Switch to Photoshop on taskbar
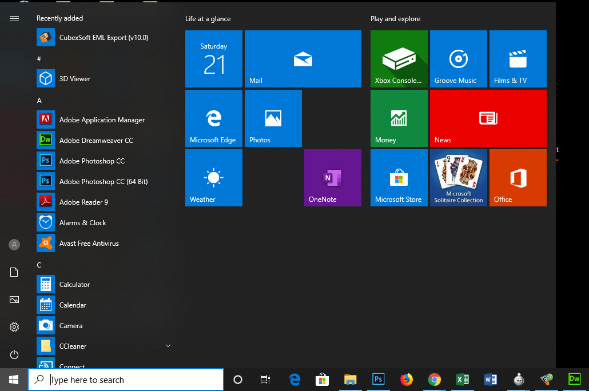Image resolution: width=589 pixels, height=391 pixels. 378,380
